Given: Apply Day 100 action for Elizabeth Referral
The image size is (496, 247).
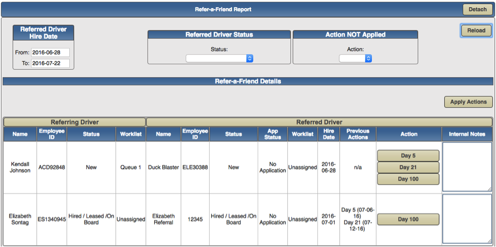Looking at the screenshot, I should [408, 219].
